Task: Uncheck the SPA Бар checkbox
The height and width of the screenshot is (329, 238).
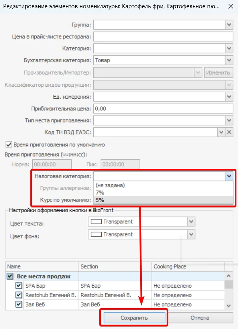Action: pyautogui.click(x=19, y=286)
